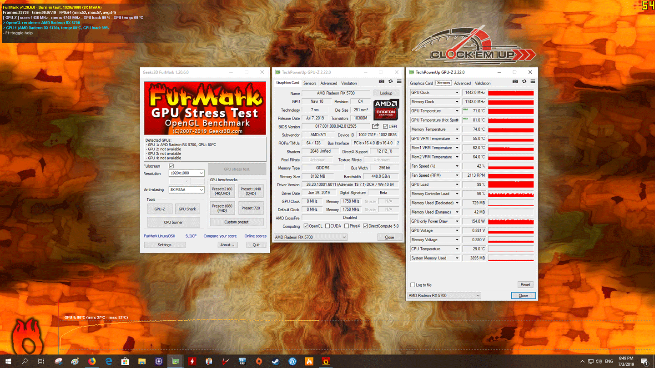The height and width of the screenshot is (368, 655).
Task: Uncheck the Fullscreen checkbox in FurMark
Action: click(x=171, y=166)
